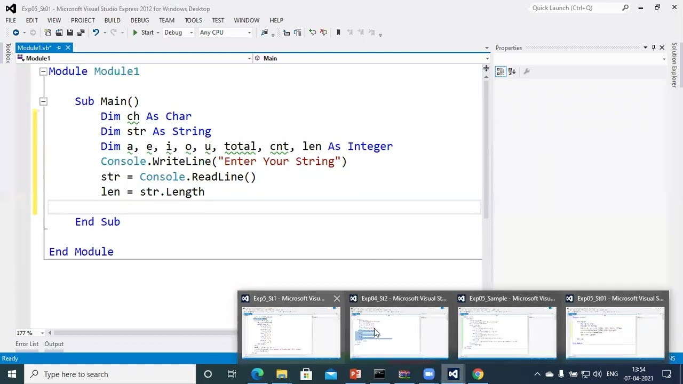683x384 pixels.
Task: Click the Open File folder icon
Action: click(59, 33)
